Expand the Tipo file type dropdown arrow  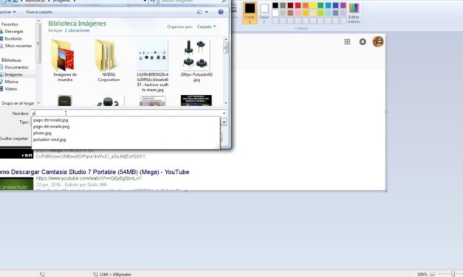coord(224,122)
